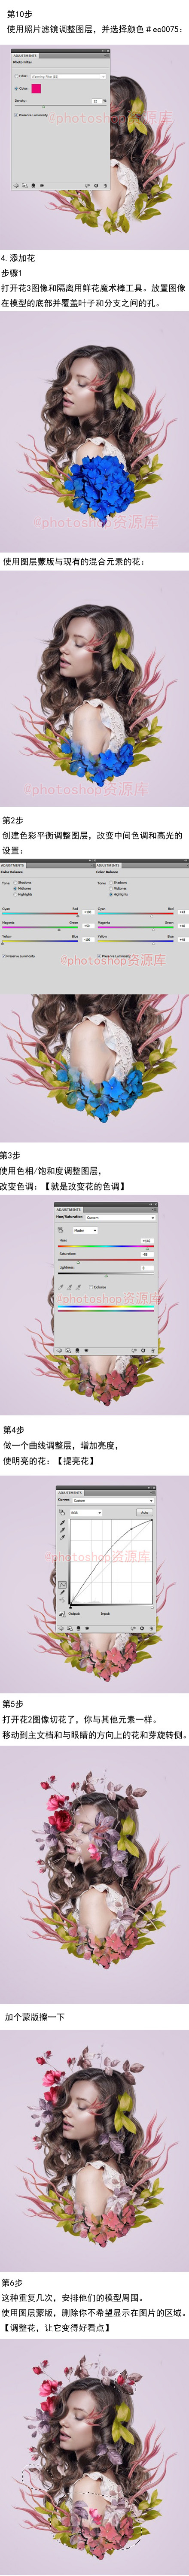Click the on-image adjustment hand icon in Hue/Saturation

61,1231
